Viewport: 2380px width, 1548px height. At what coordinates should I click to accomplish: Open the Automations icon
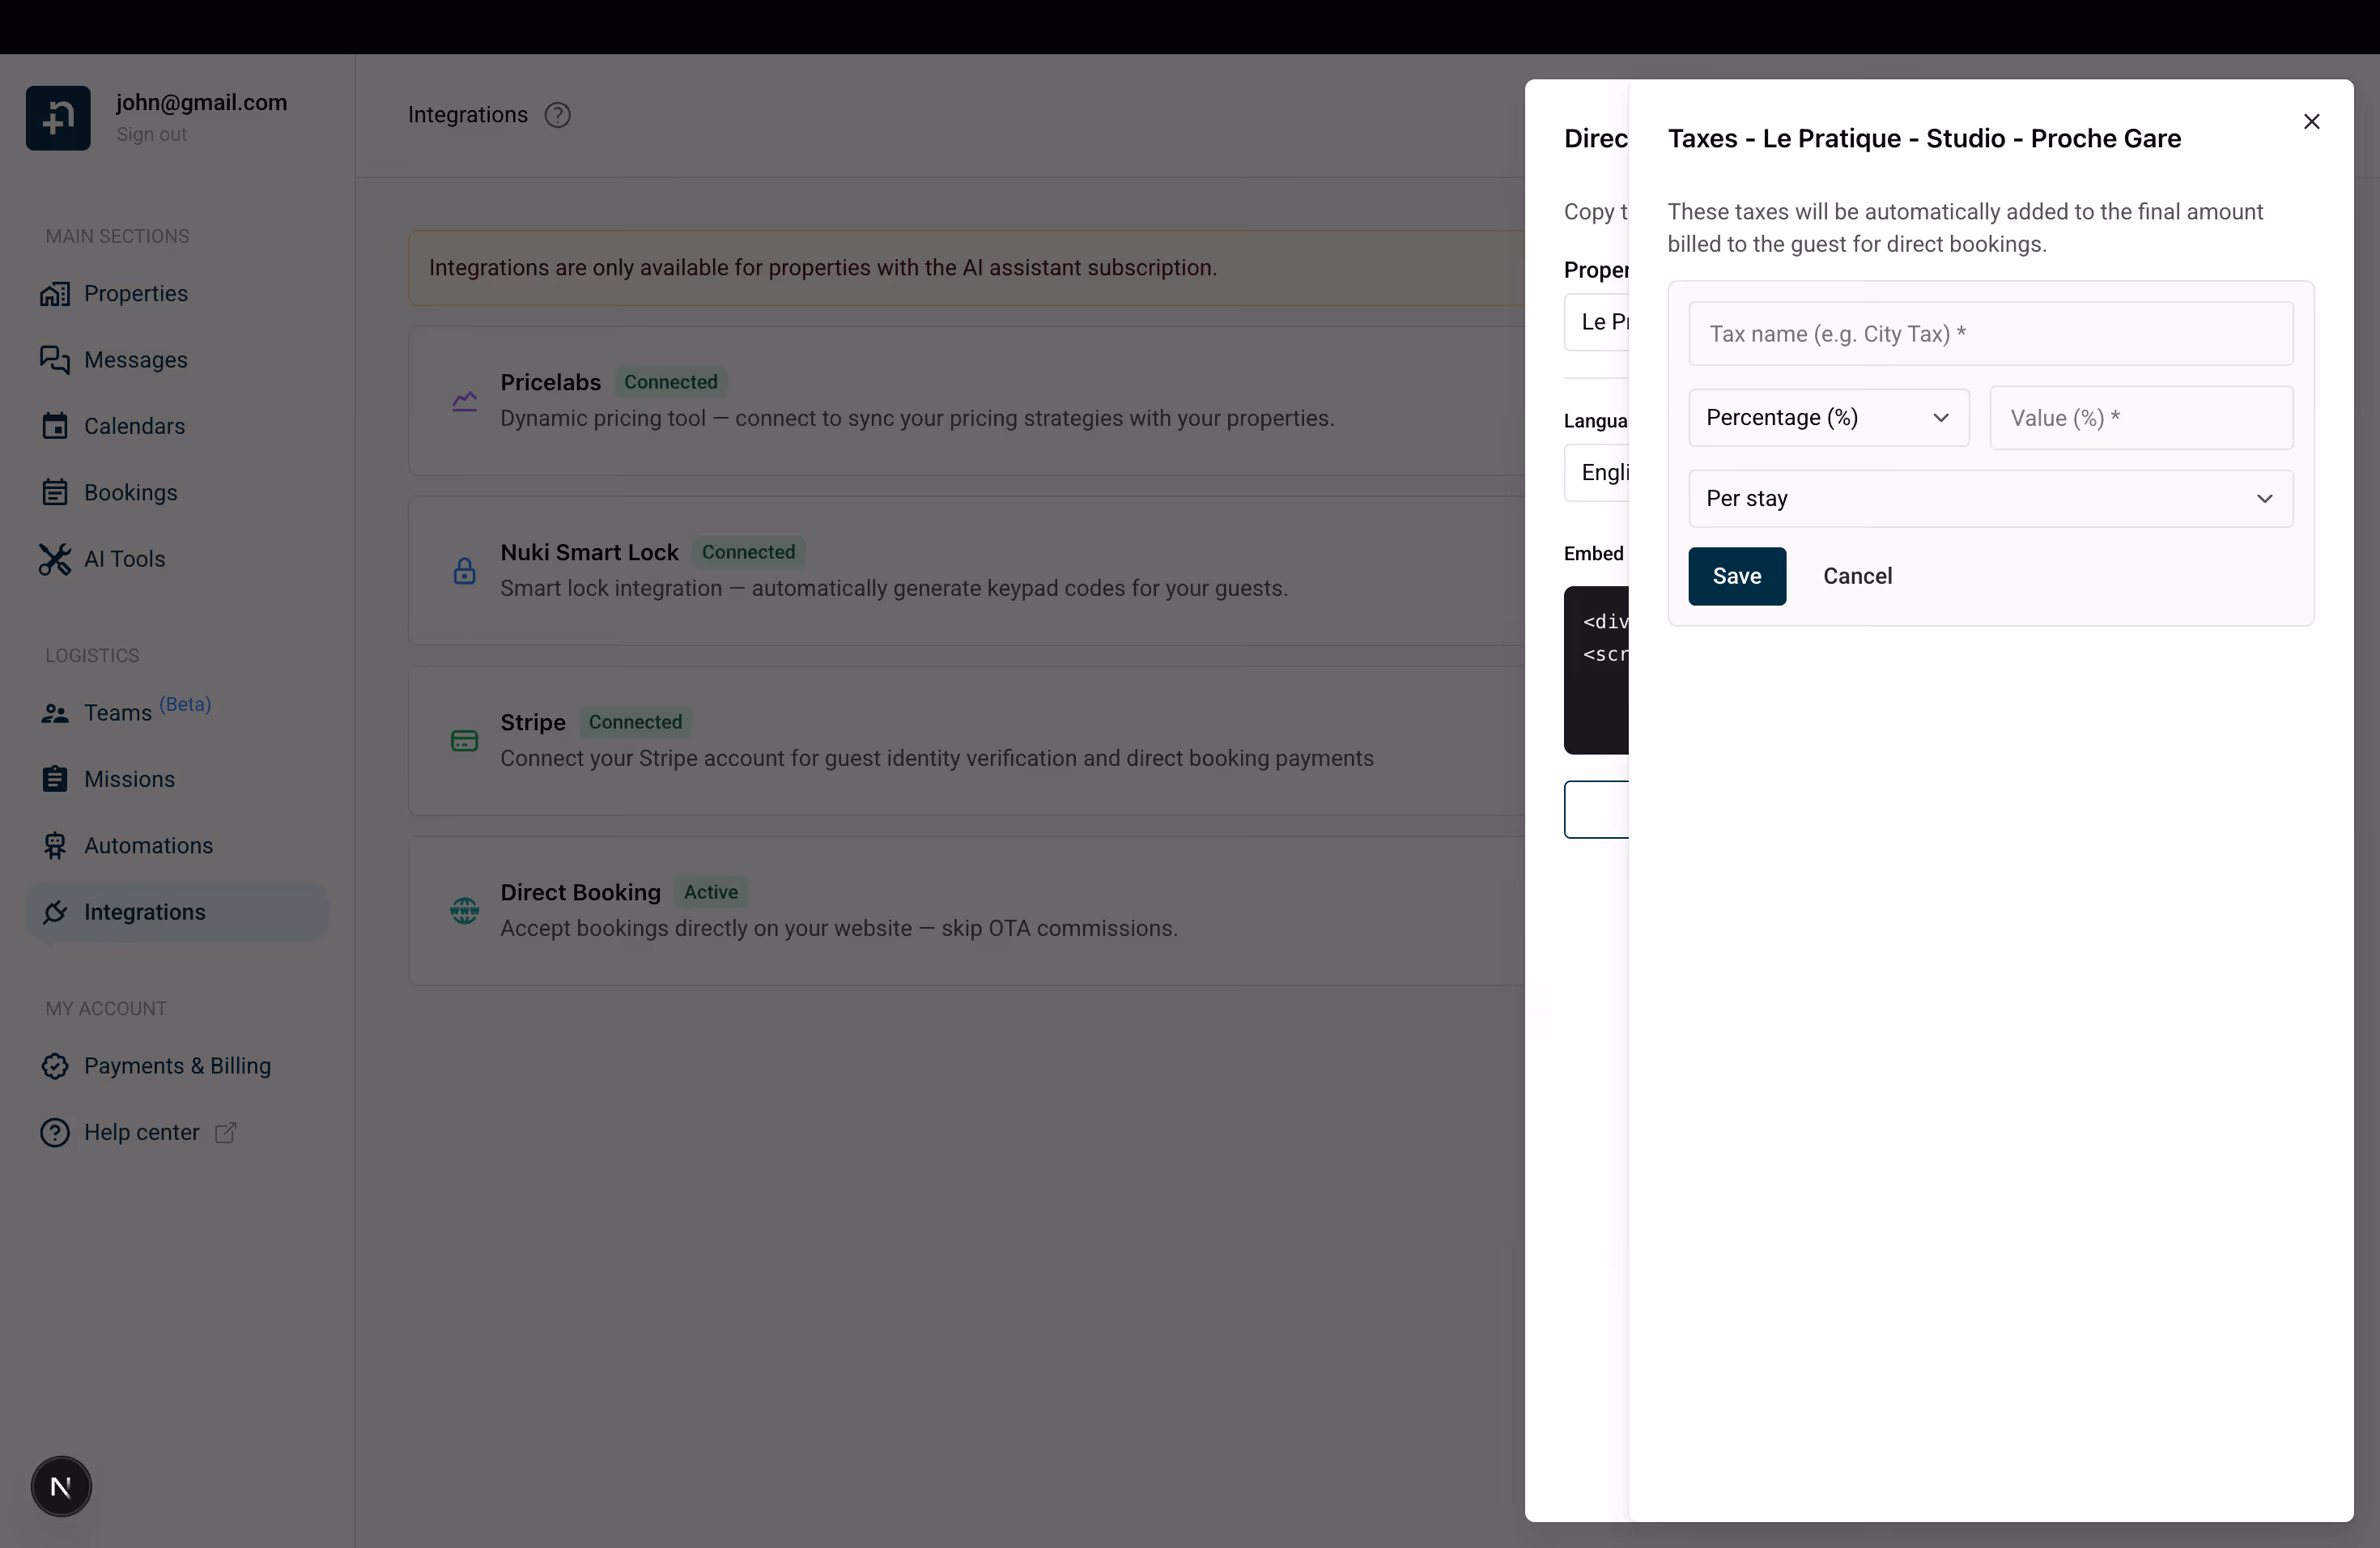pyautogui.click(x=57, y=845)
